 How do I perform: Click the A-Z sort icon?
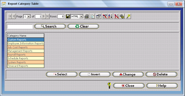(x=110, y=16)
